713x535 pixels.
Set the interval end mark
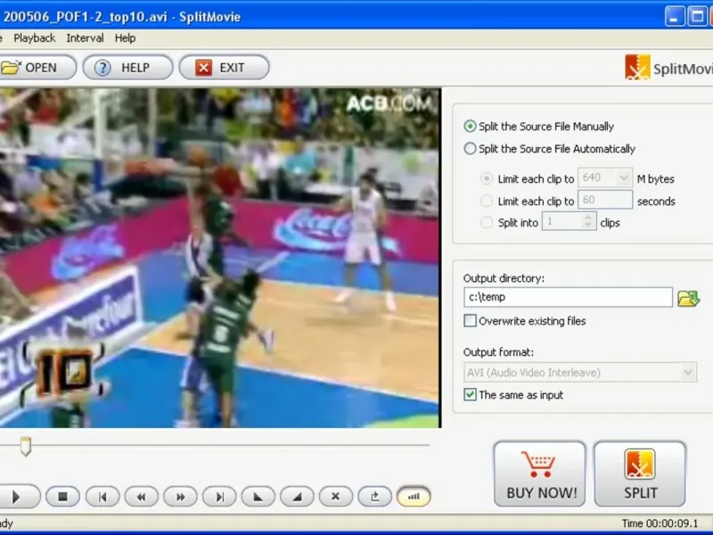pos(298,497)
